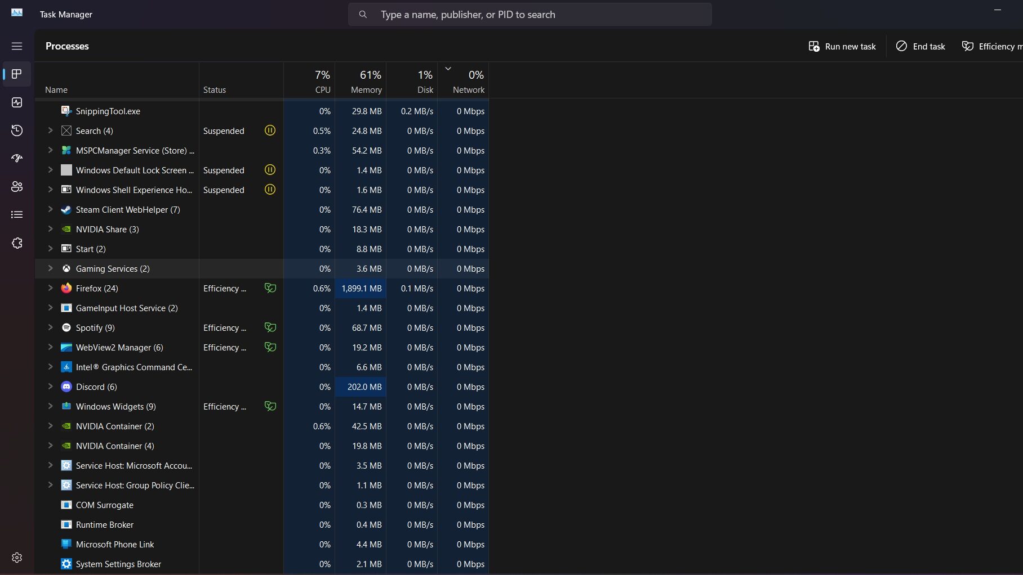
Task: Click the suspended pause icon for Search
Action: coord(270,131)
